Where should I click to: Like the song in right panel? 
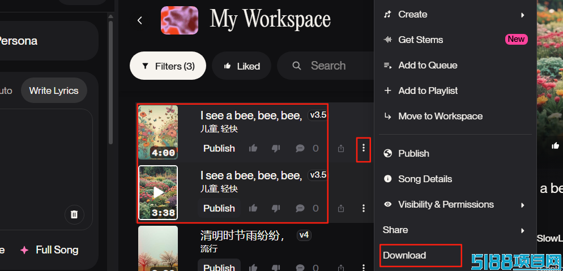556,145
